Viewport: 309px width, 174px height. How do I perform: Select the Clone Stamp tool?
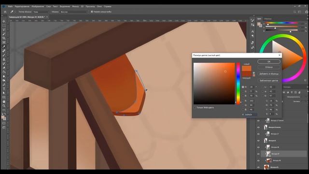click(4, 59)
